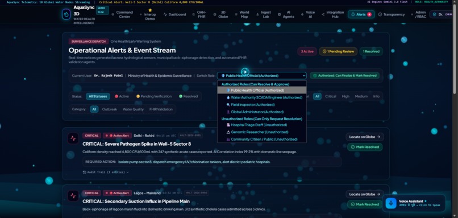This screenshot has height=218, width=458.
Task: Filter status by Resolved
Action: 189,96
